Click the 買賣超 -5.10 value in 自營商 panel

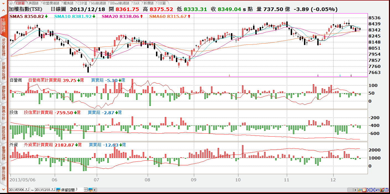pos(108,80)
